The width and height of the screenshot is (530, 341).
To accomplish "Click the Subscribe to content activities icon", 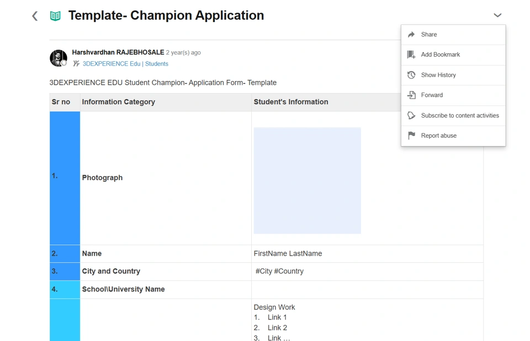I will 411,116.
